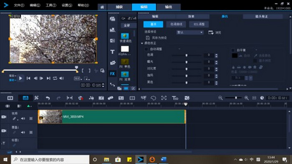Viewport: 292px width, 164px height.
Task: Open the Record/Capture option tool
Action: click(x=81, y=98)
